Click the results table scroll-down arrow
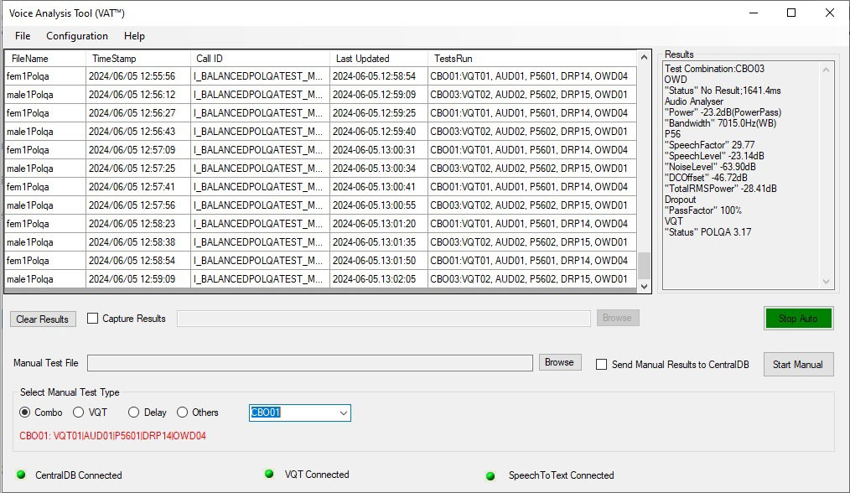 tap(644, 287)
